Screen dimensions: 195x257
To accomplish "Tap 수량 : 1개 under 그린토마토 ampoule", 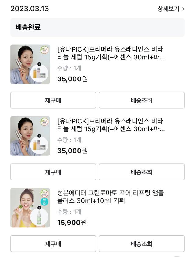I will [x=69, y=212].
